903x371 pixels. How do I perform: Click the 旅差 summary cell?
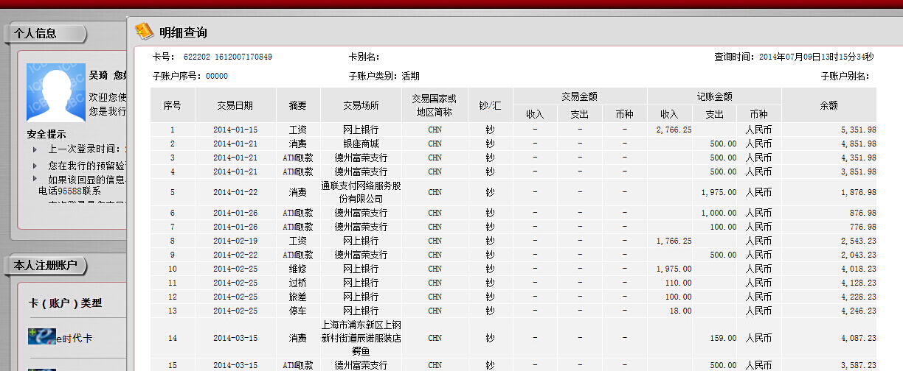(298, 297)
